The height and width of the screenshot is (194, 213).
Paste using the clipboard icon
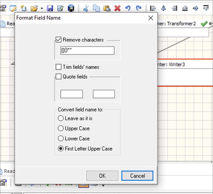pyautogui.click(x=107, y=8)
